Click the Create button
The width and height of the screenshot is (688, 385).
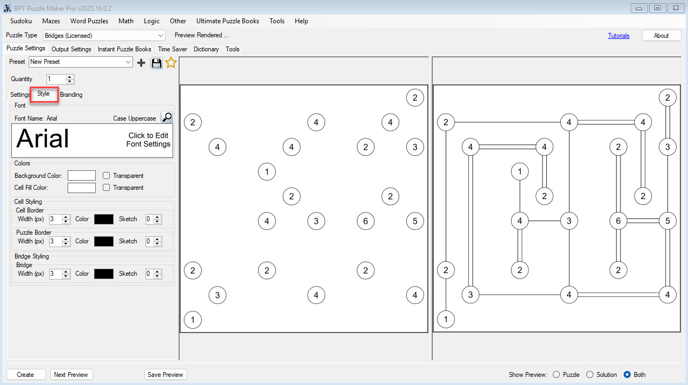pyautogui.click(x=25, y=374)
